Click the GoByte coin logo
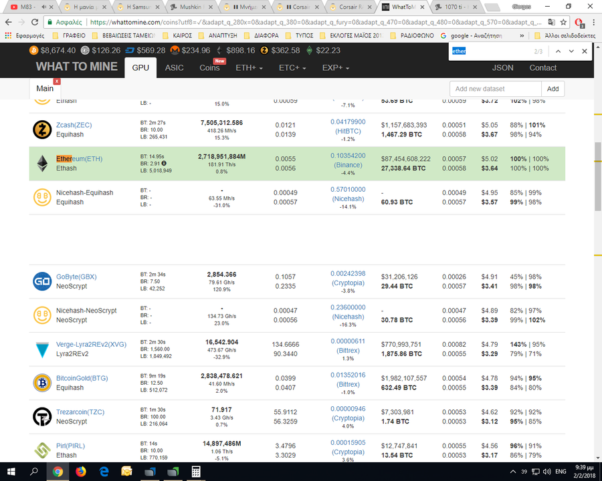 pos(42,281)
